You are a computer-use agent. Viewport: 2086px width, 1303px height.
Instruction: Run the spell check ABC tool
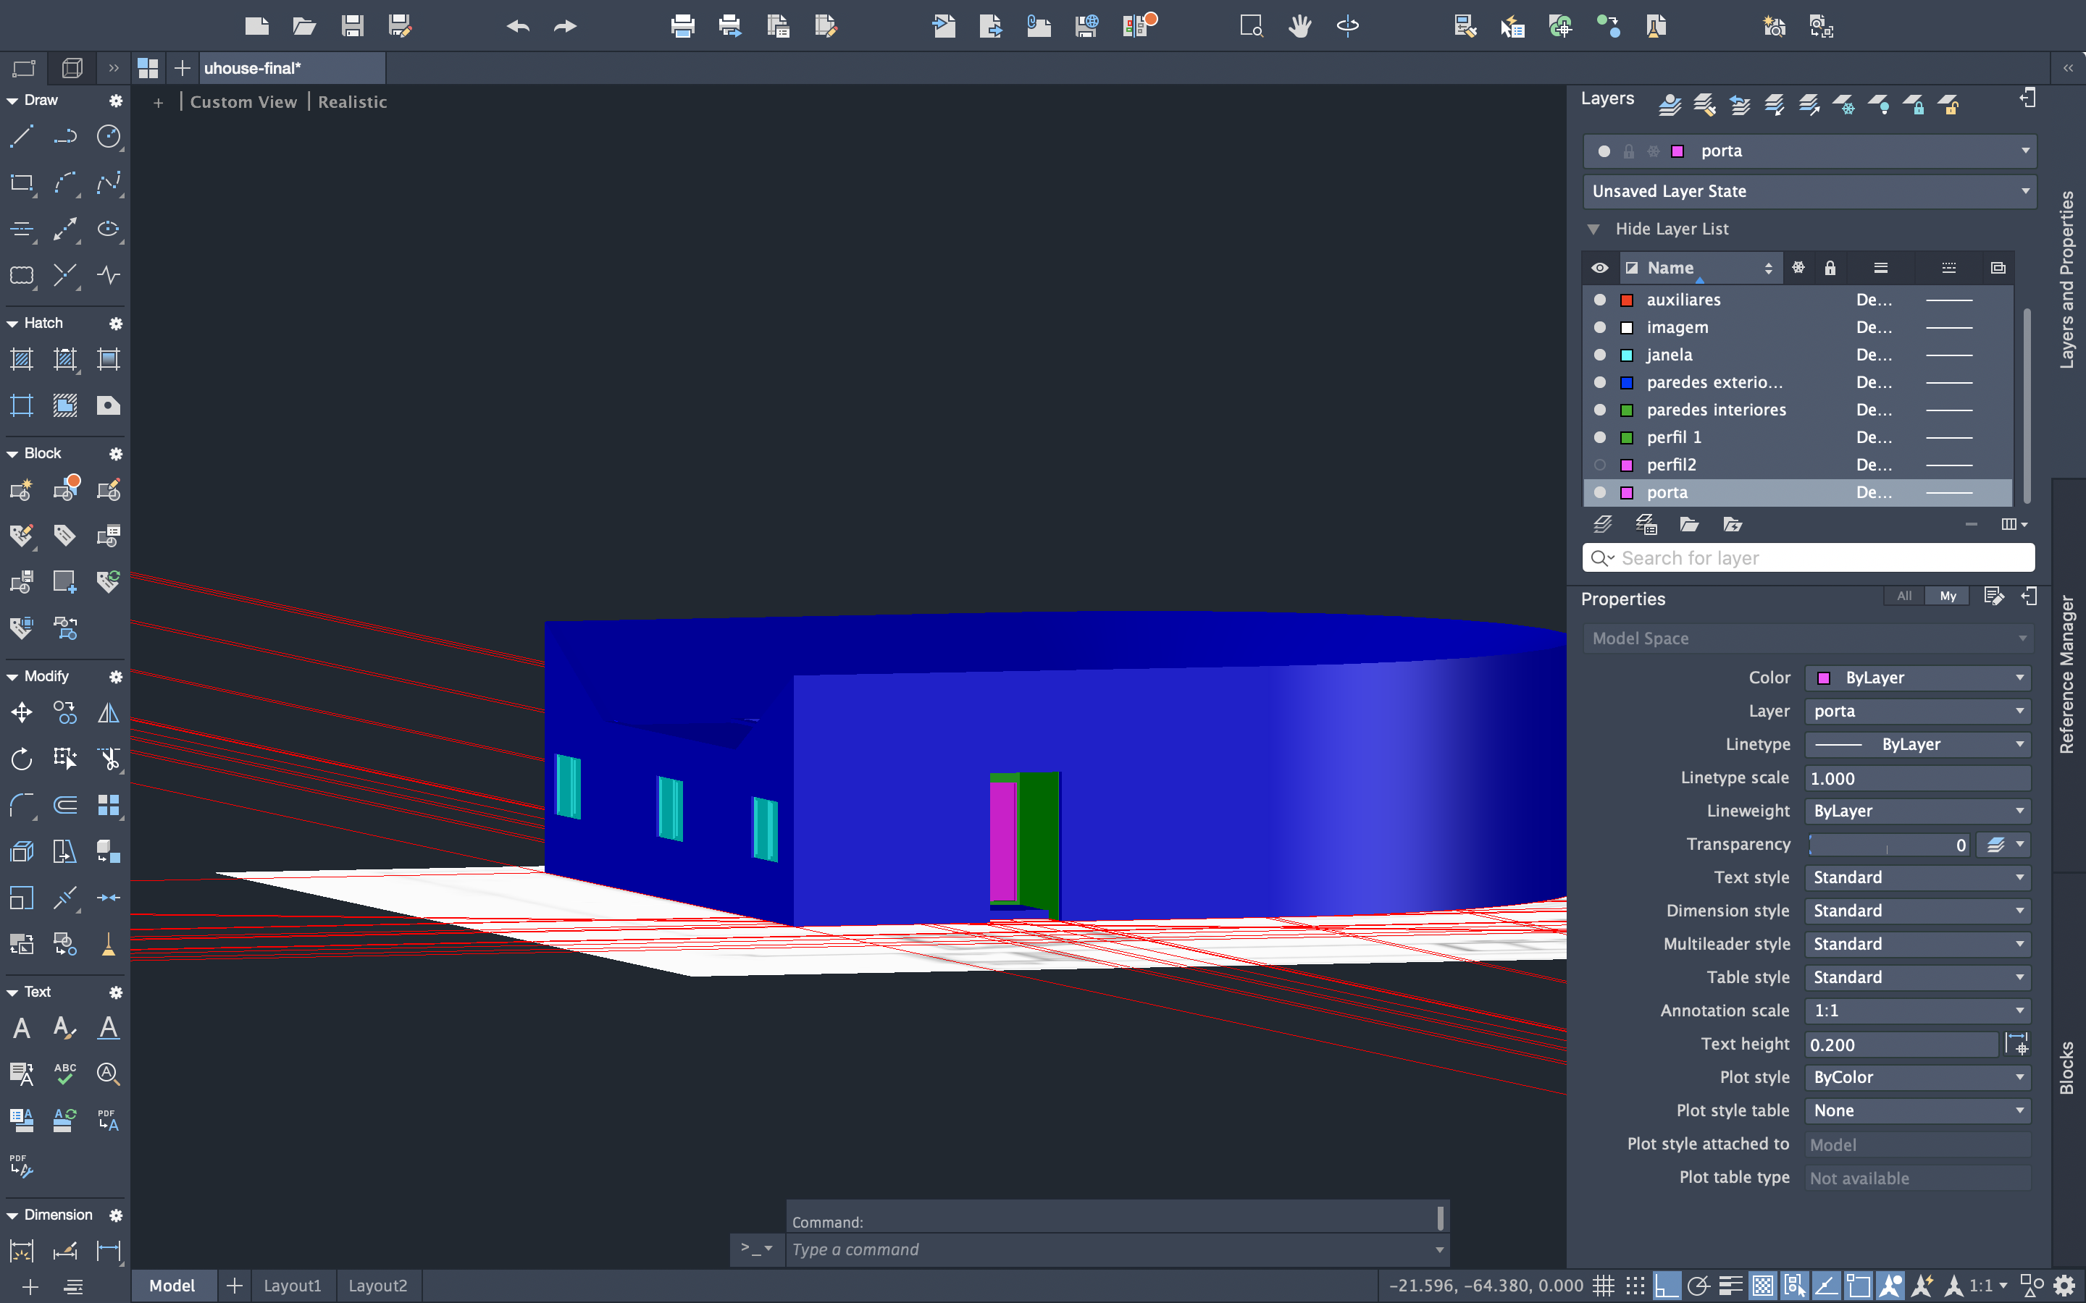click(x=64, y=1074)
